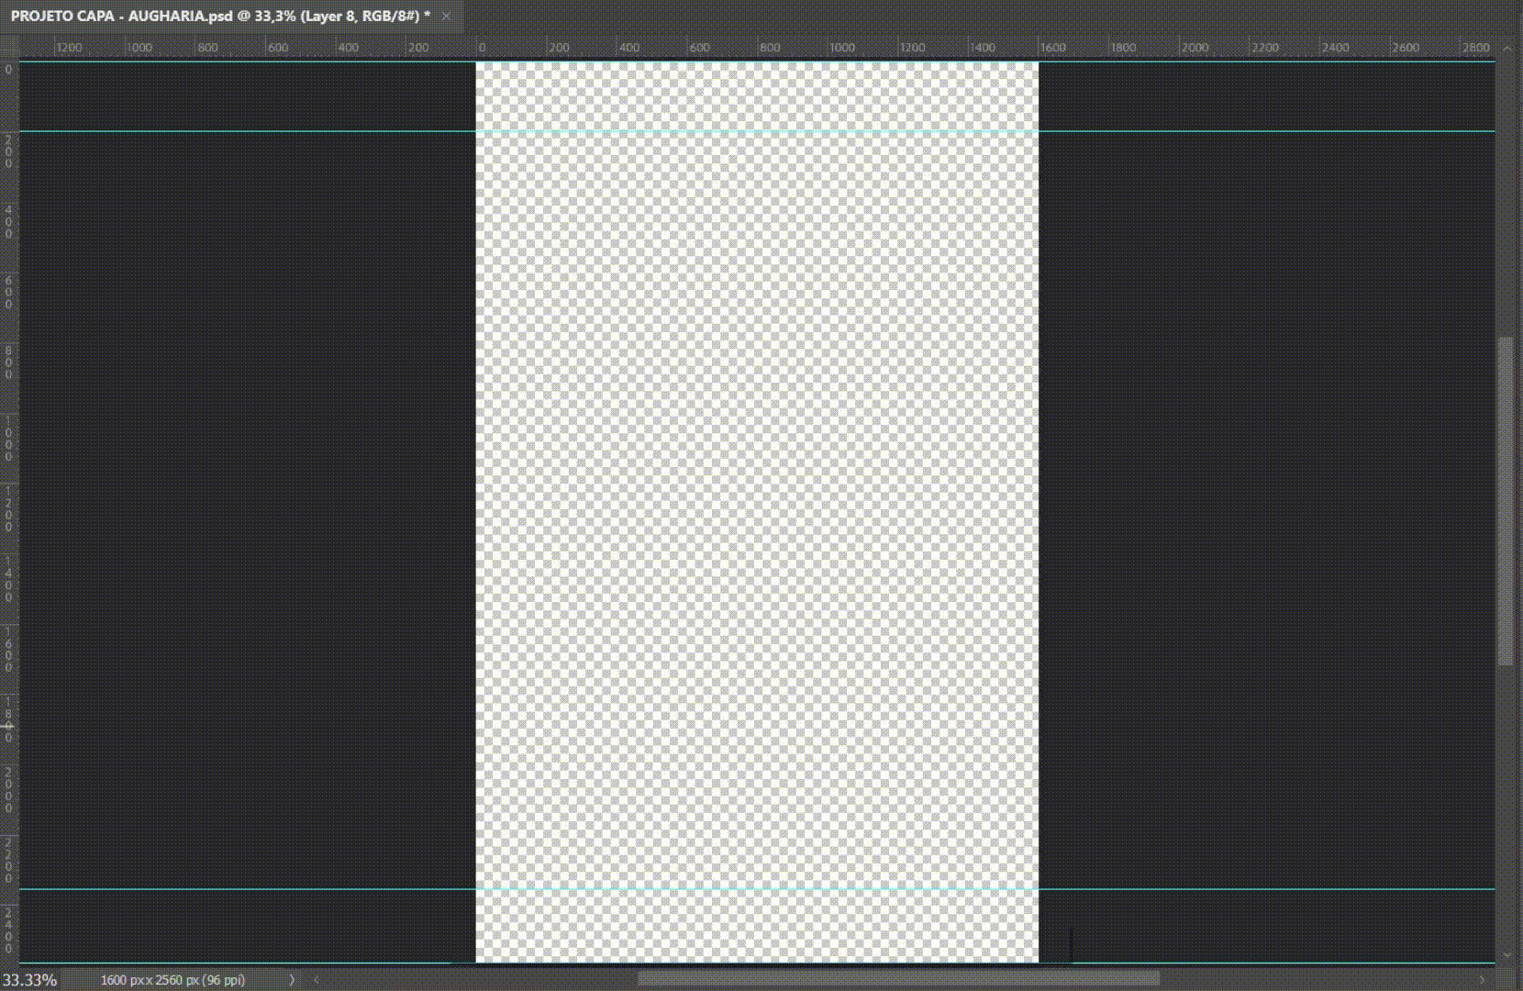Close the AUGHARIA.psd document tab

pyautogui.click(x=447, y=17)
